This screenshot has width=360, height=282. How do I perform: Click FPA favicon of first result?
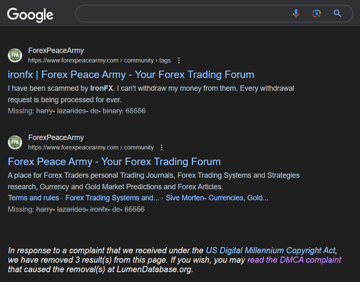[15, 55]
